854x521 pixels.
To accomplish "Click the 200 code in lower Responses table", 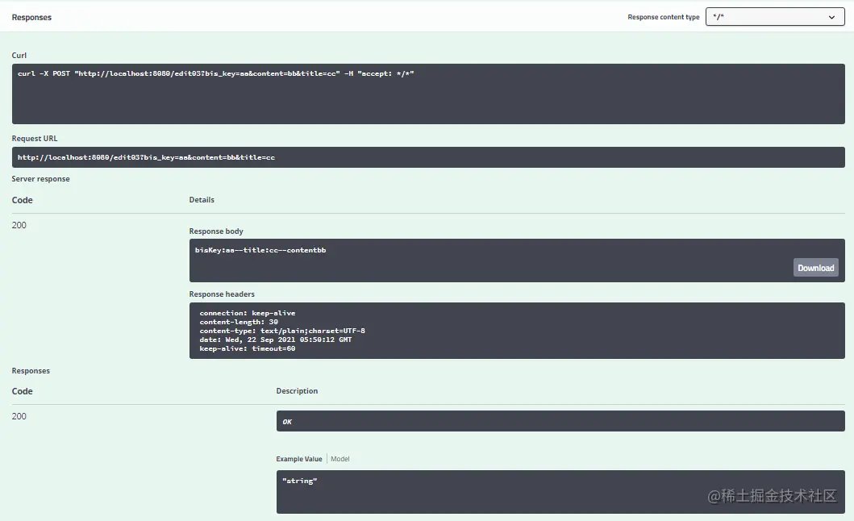I will click(19, 416).
